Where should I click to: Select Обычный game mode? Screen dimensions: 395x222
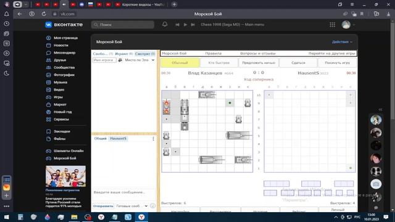(180, 63)
